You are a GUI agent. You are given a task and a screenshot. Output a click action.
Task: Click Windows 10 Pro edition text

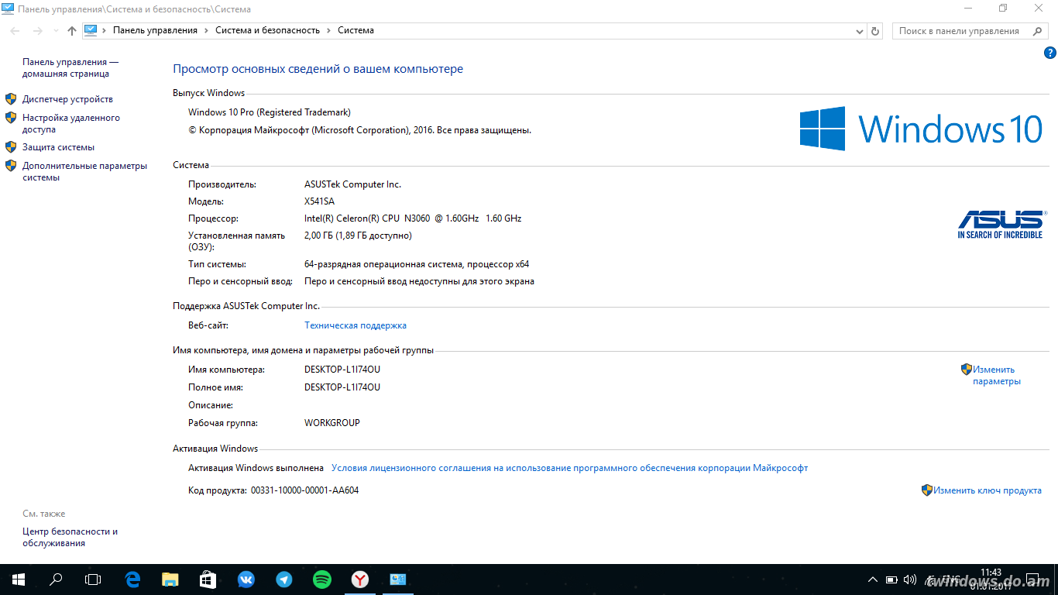(x=270, y=112)
